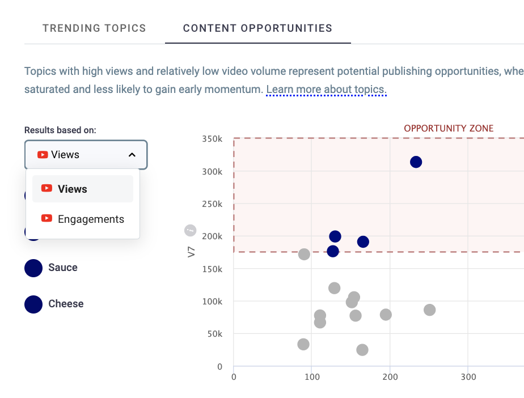524x398 pixels.
Task: Click the gray data point near x-value 200
Action: pyautogui.click(x=386, y=315)
